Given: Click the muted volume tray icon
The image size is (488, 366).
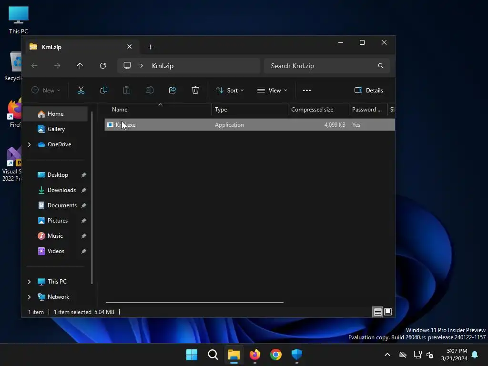Looking at the screenshot, I should point(430,355).
